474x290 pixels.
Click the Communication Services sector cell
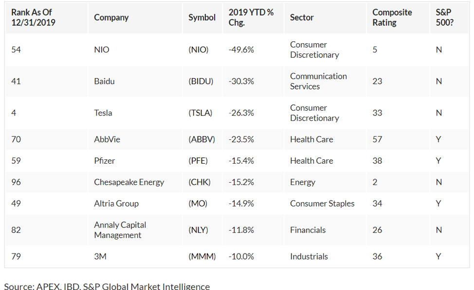tap(318, 81)
